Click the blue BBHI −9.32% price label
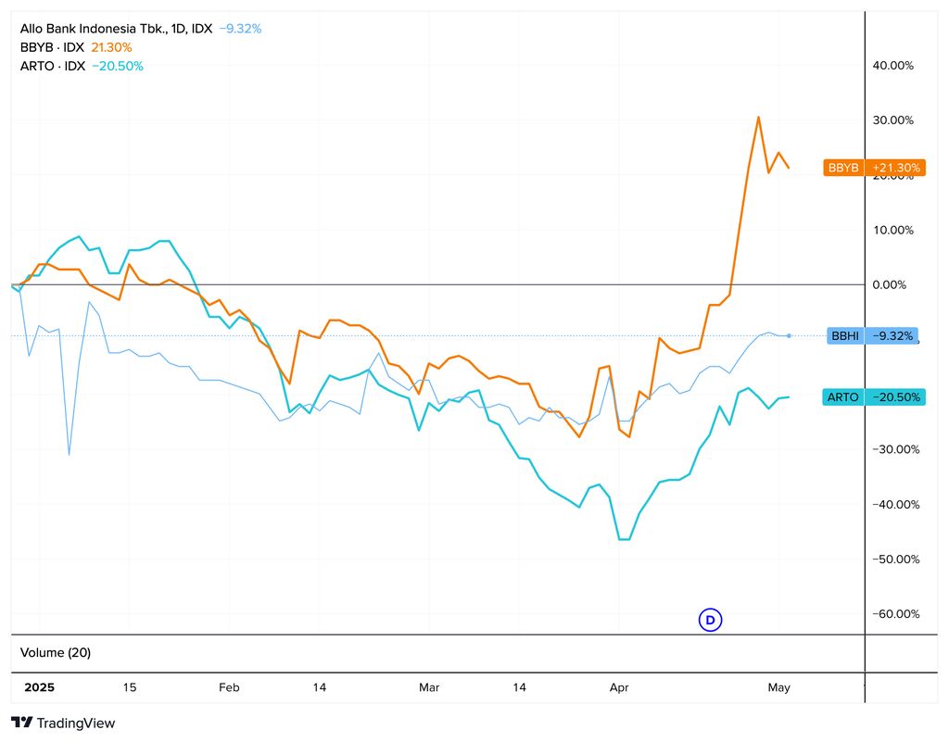The width and height of the screenshot is (949, 742). point(872,335)
